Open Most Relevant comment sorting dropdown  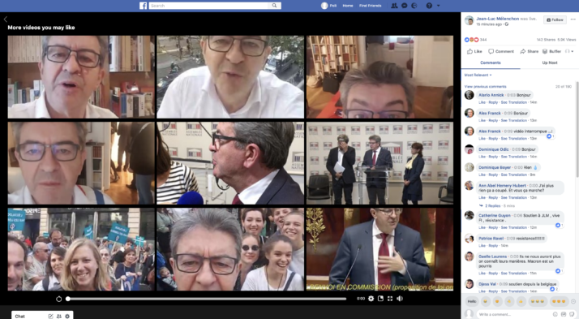(x=478, y=75)
